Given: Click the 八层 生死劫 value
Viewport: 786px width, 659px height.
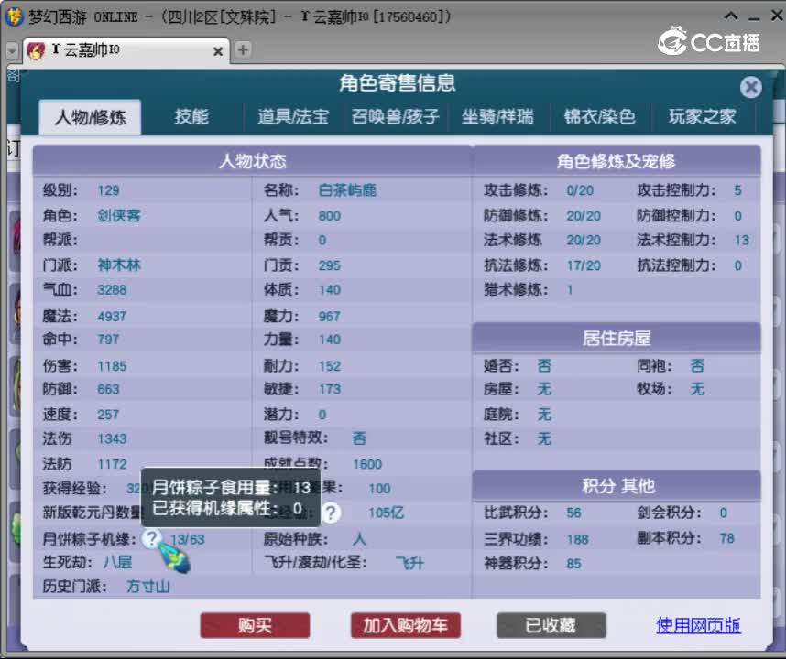Looking at the screenshot, I should pyautogui.click(x=118, y=562).
